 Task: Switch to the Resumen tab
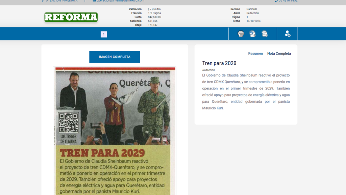255,53
